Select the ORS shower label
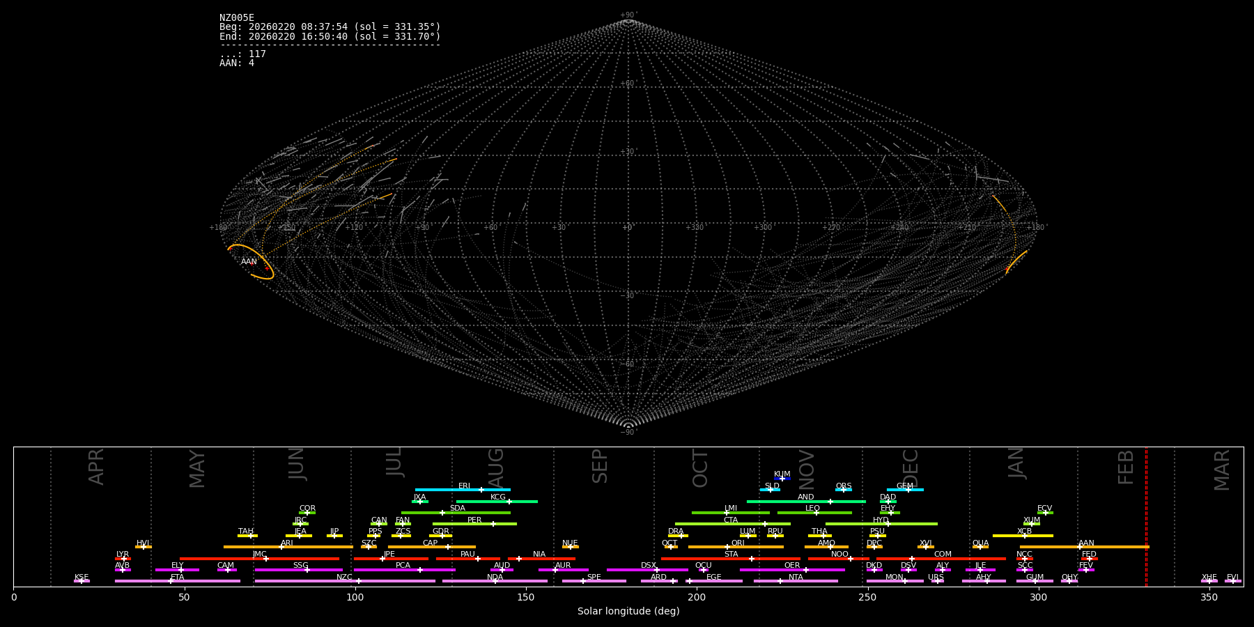The image size is (1254, 627). [844, 486]
